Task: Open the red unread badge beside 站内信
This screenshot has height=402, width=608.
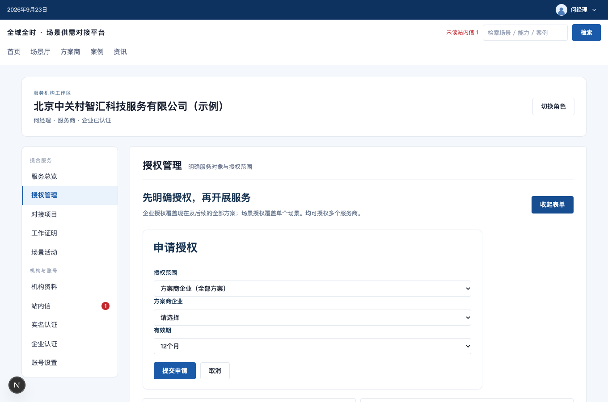Action: [x=106, y=306]
